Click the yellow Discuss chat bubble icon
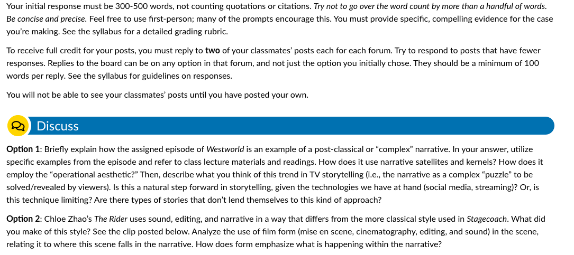Viewport: 574px width, 255px height. [x=17, y=126]
